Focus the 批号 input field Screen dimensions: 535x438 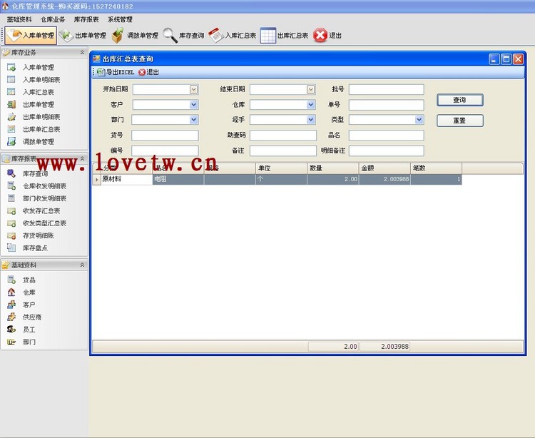(x=386, y=89)
